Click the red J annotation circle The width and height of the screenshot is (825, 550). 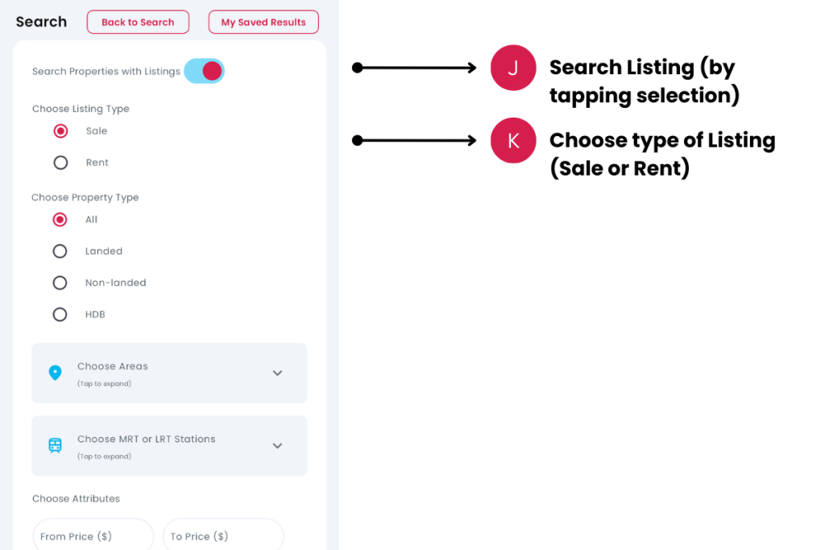click(x=513, y=68)
